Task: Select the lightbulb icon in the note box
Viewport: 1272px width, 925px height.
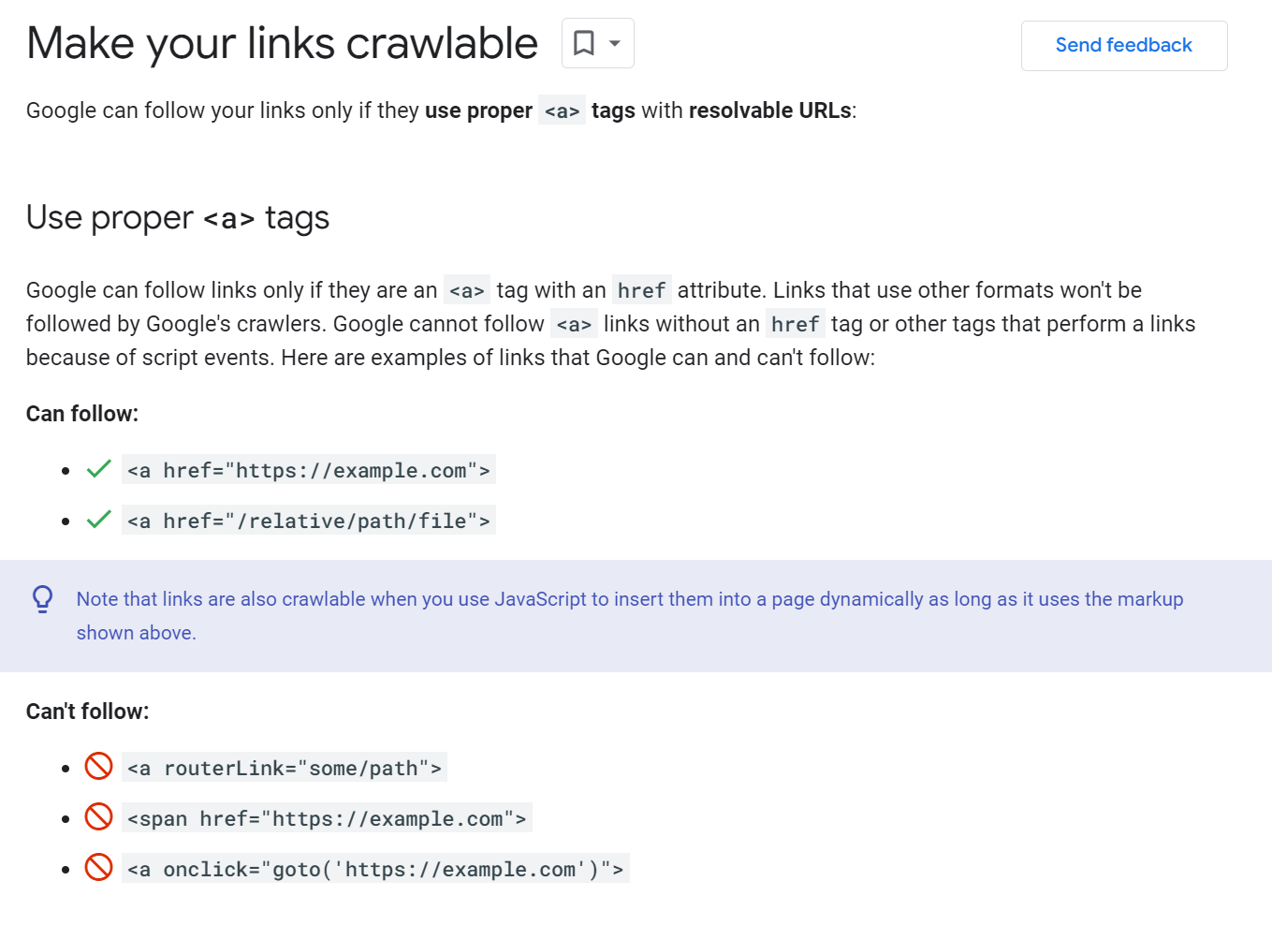Action: tap(41, 599)
